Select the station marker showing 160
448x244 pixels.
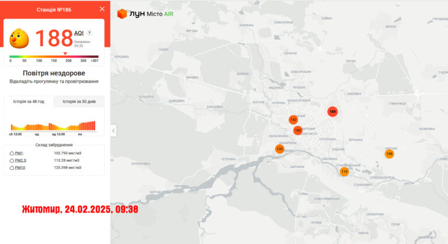[297, 130]
